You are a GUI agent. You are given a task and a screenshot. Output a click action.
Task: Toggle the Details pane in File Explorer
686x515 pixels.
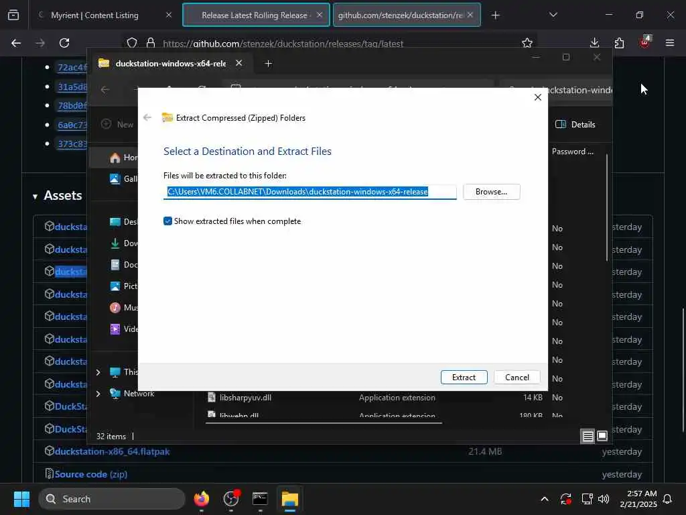[575, 124]
